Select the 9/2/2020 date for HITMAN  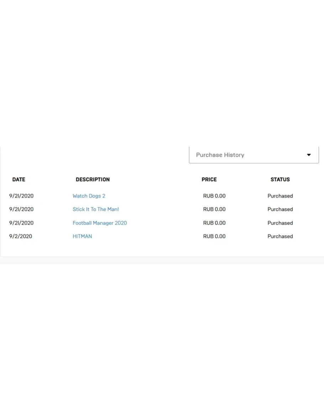click(21, 236)
